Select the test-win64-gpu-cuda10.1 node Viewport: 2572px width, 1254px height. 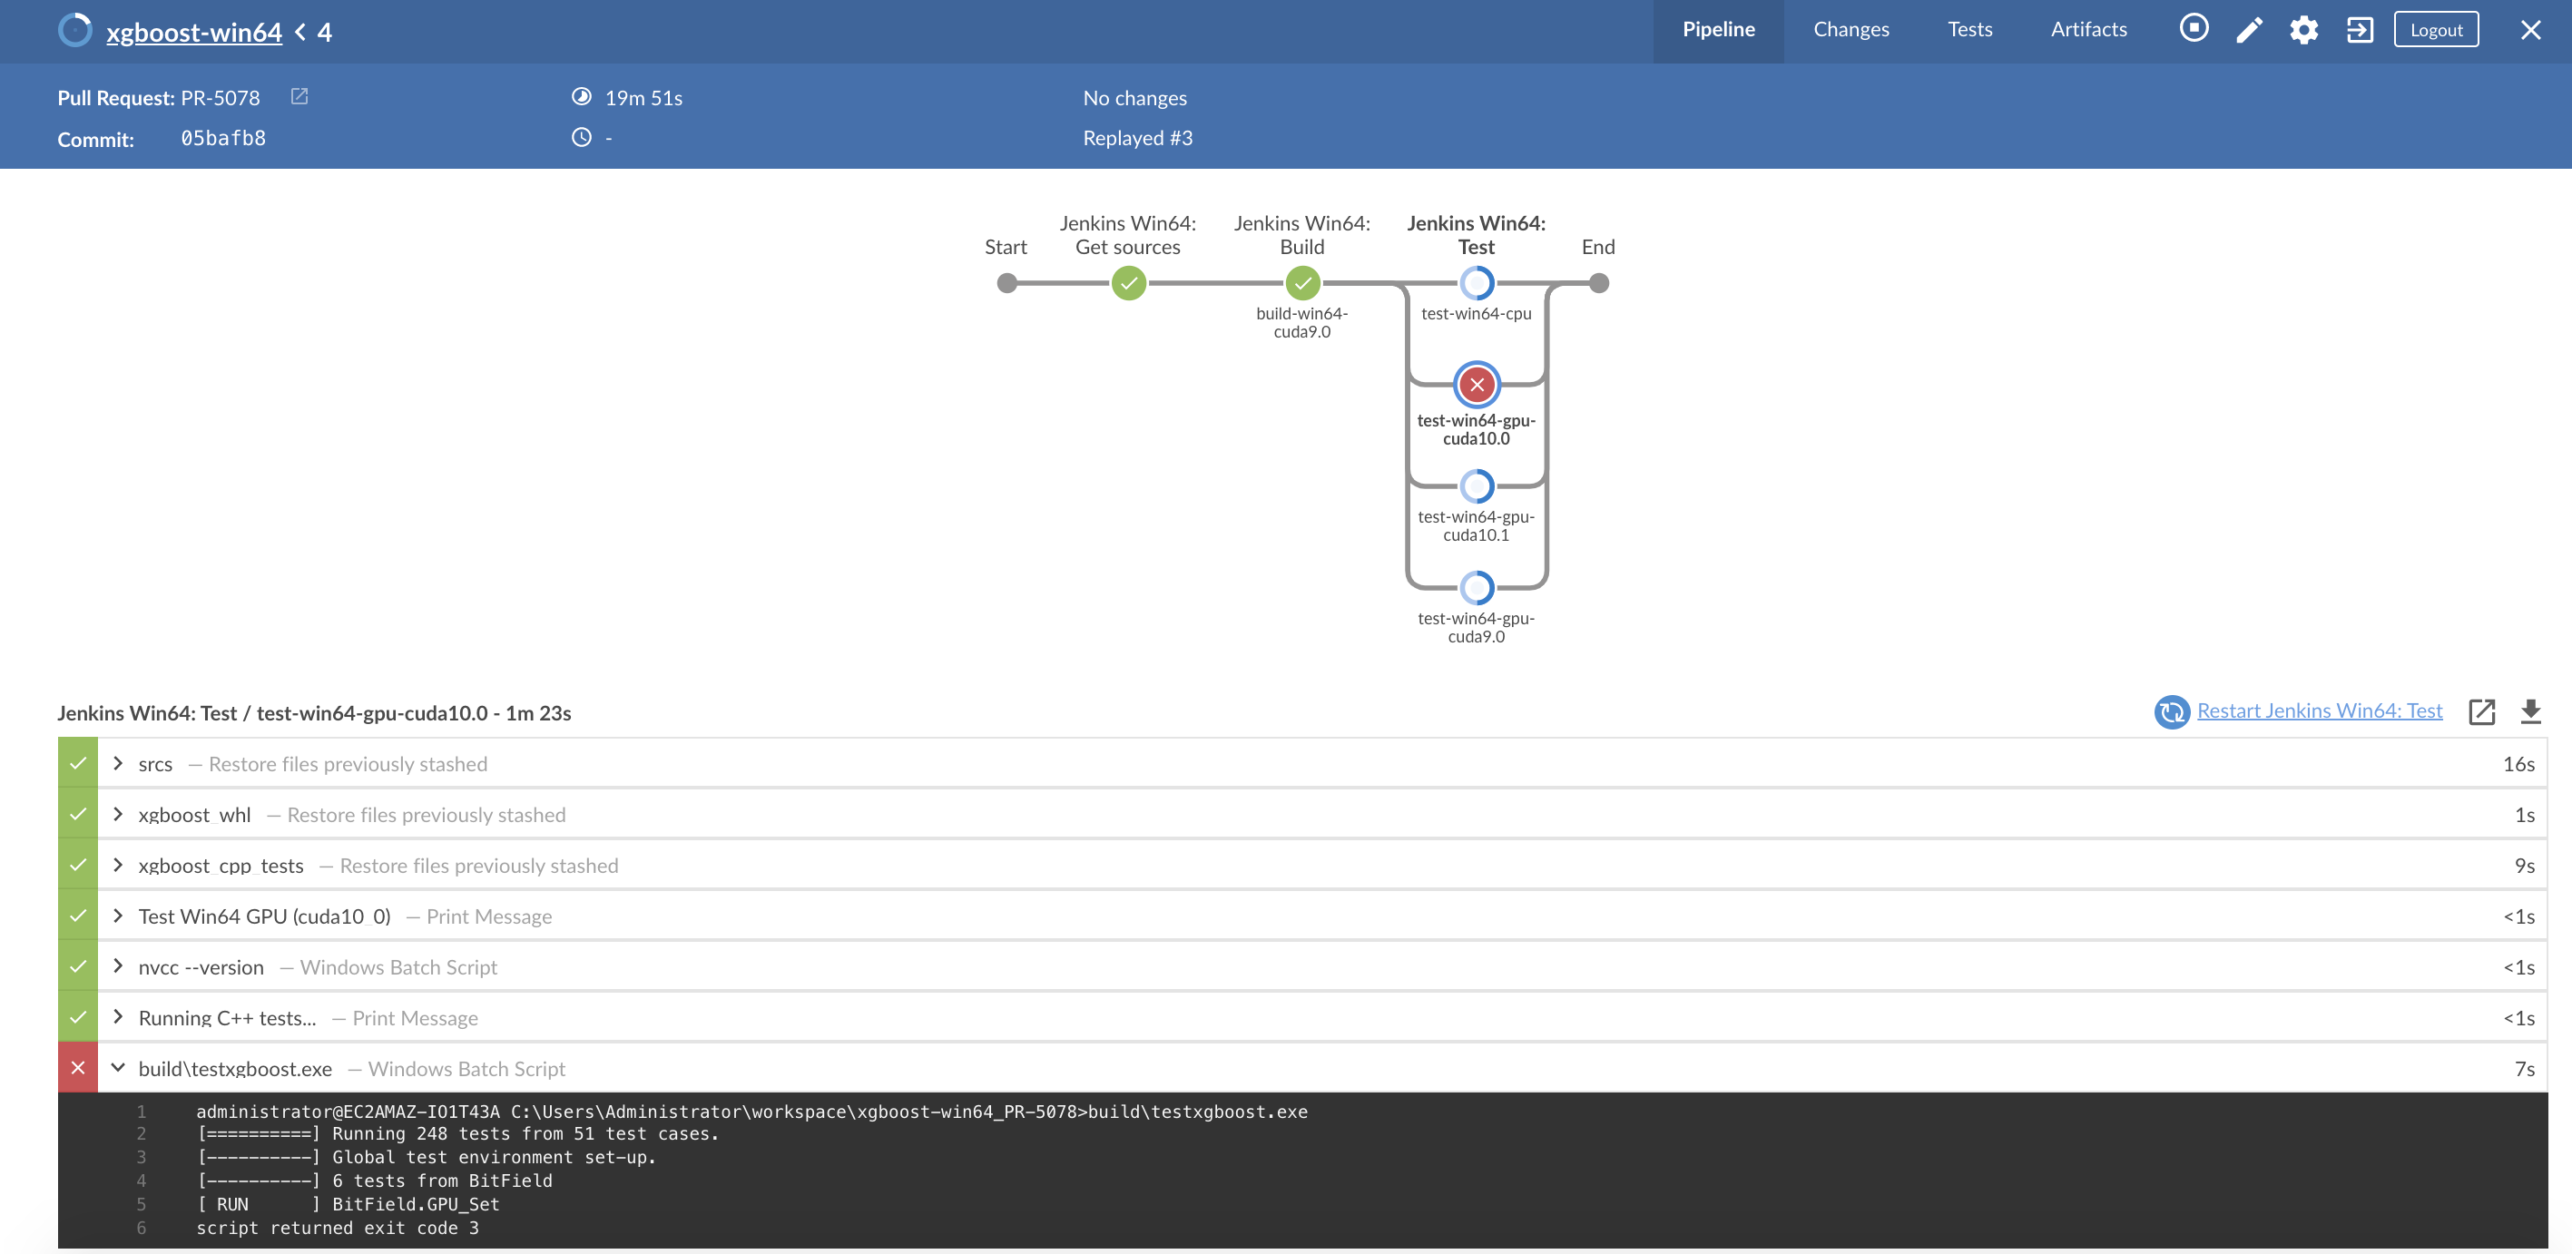1476,486
